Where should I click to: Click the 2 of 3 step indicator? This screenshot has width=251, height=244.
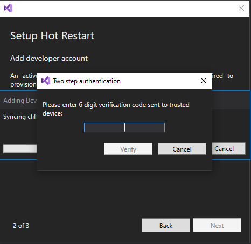(x=21, y=226)
